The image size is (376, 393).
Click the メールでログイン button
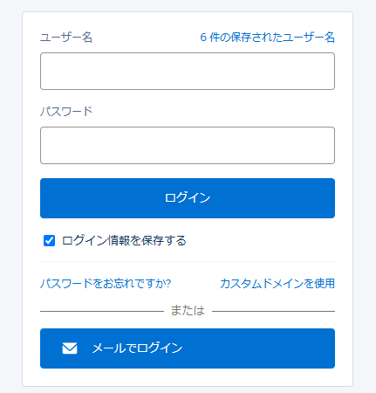coord(188,348)
